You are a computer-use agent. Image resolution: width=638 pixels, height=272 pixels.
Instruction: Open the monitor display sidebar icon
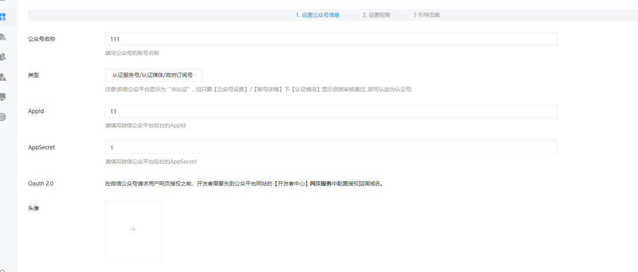[x=3, y=97]
